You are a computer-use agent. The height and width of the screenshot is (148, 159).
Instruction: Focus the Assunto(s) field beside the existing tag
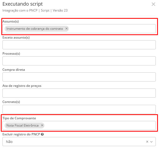click(x=112, y=29)
